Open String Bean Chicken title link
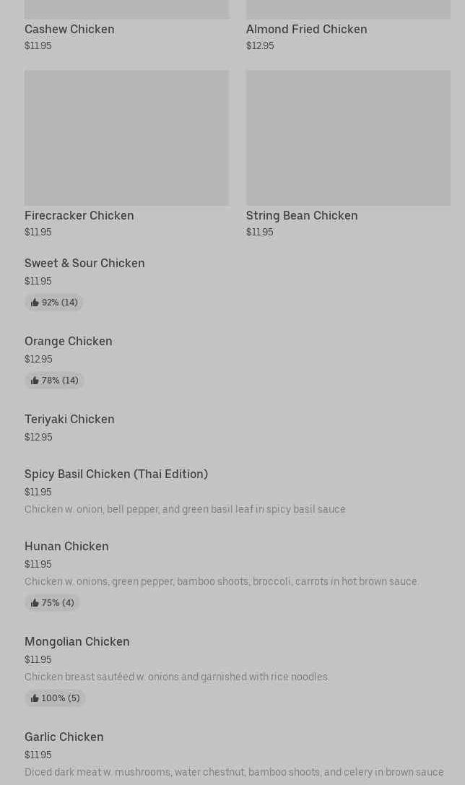 pos(302,215)
